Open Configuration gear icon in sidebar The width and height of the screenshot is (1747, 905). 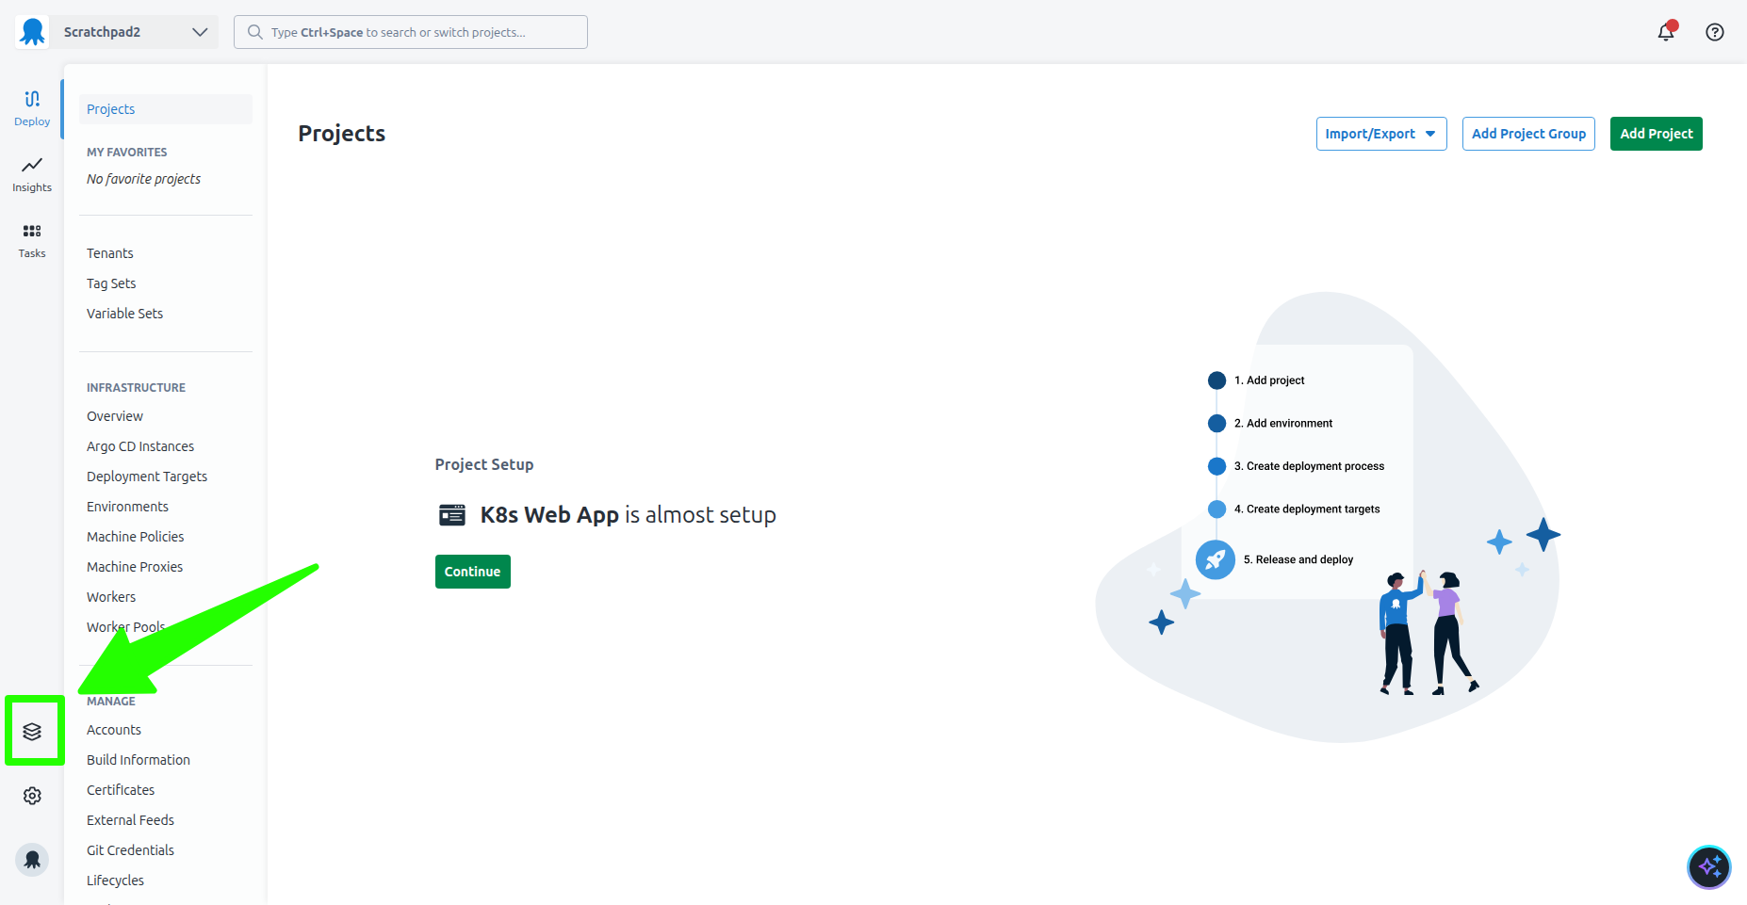[x=32, y=796]
